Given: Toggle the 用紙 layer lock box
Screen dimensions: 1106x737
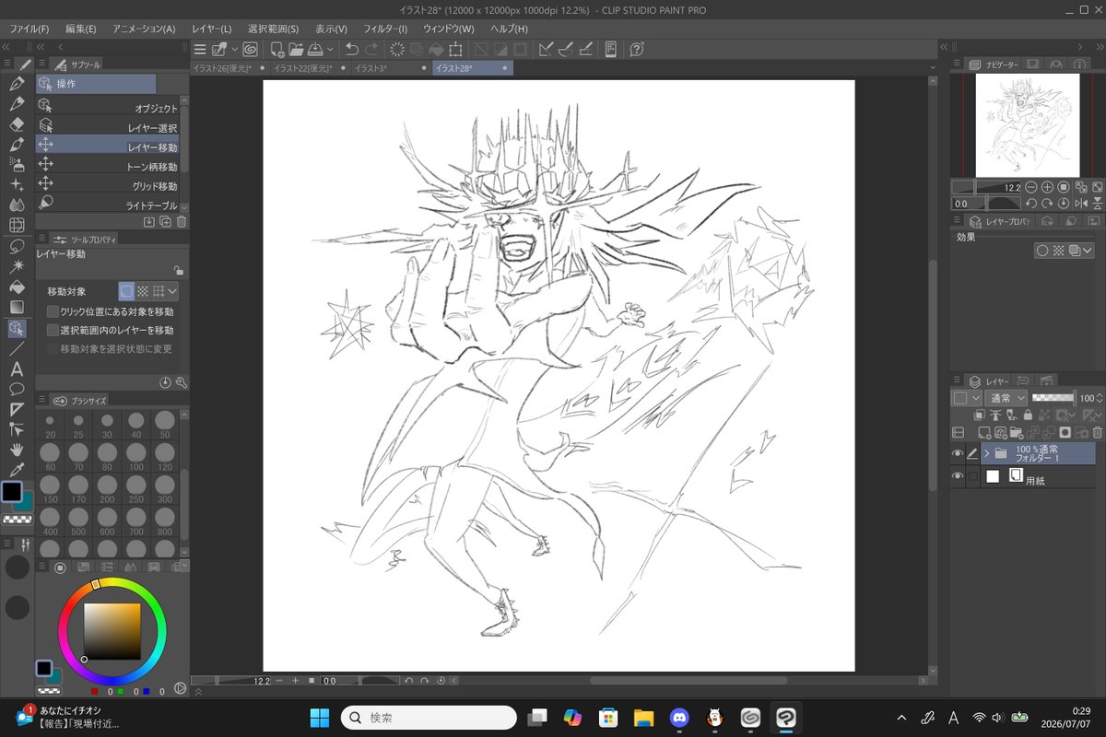Looking at the screenshot, I should [972, 476].
